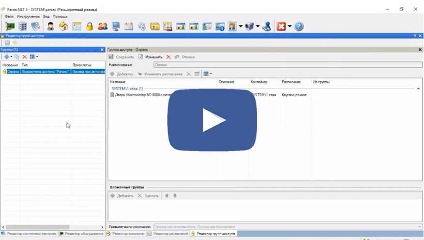Image resolution: width=424 pixels, height=240 pixels.
Task: Switch to Редактор расписаний tab
Action: coord(168,234)
